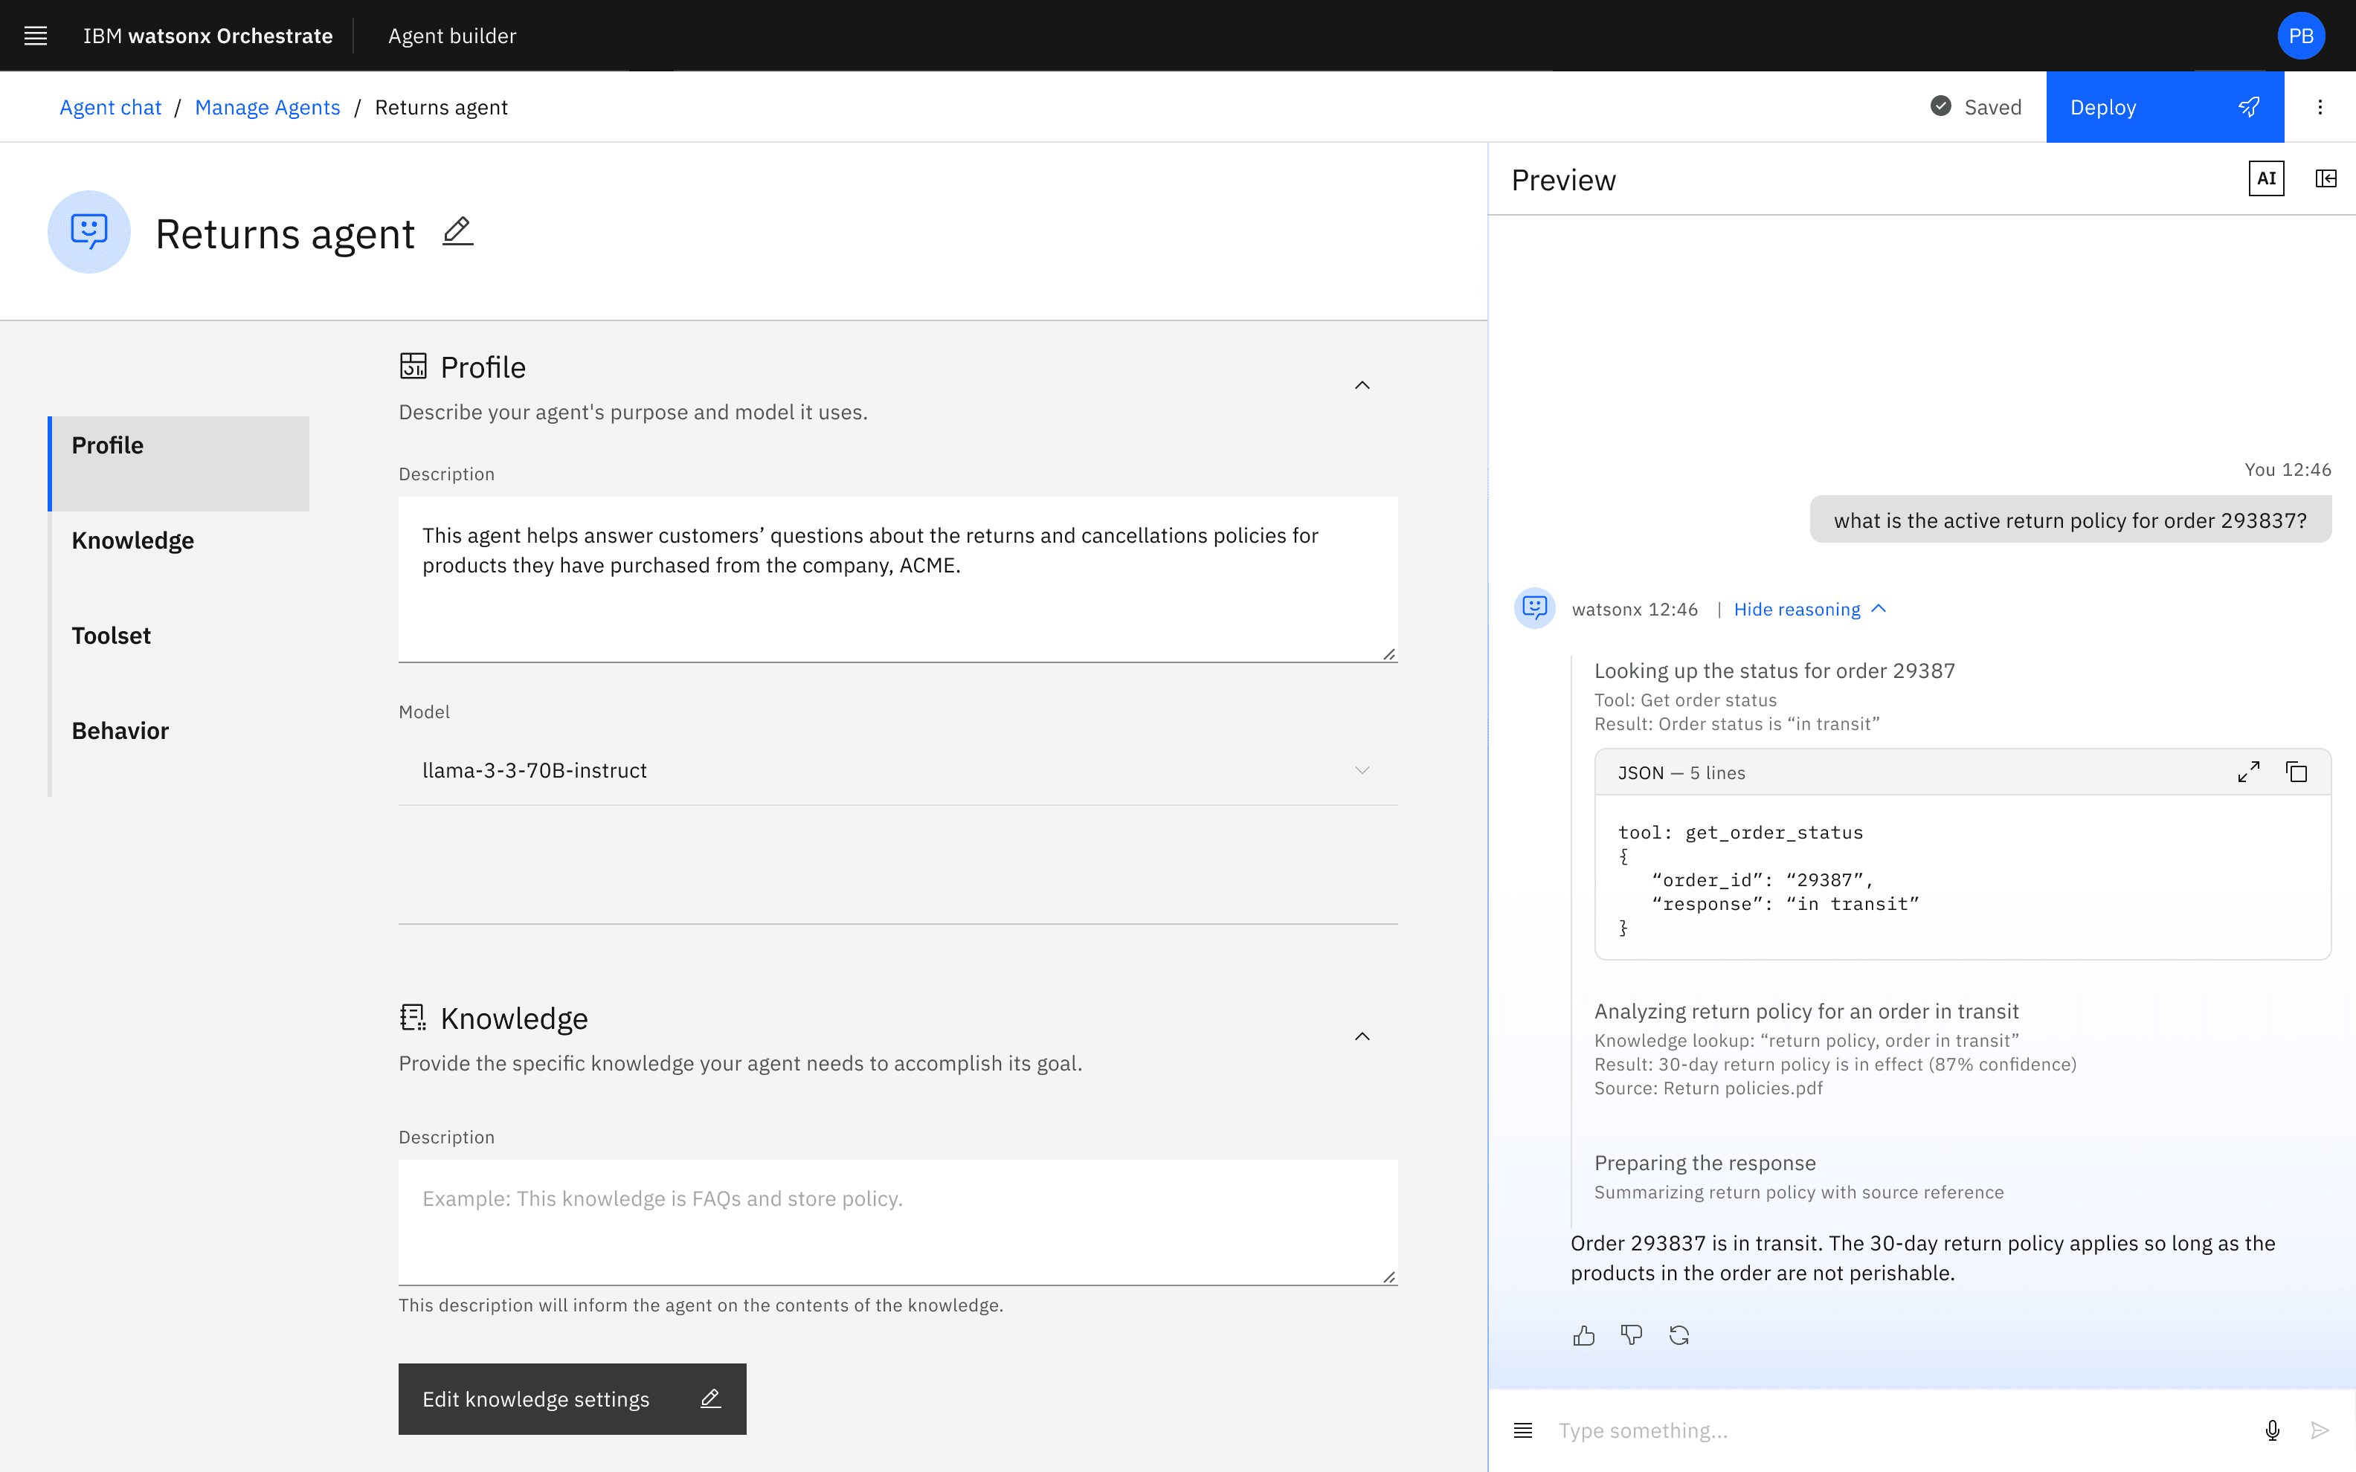
Task: Open the llama-3-3-70B-instruct model dropdown
Action: 897,770
